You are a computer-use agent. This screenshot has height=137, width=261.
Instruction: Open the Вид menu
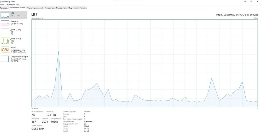pos(18,4)
